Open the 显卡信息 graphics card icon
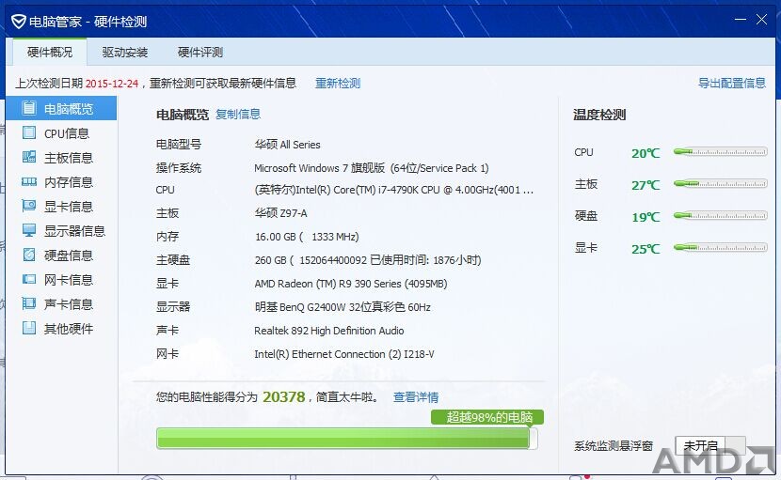 29,206
